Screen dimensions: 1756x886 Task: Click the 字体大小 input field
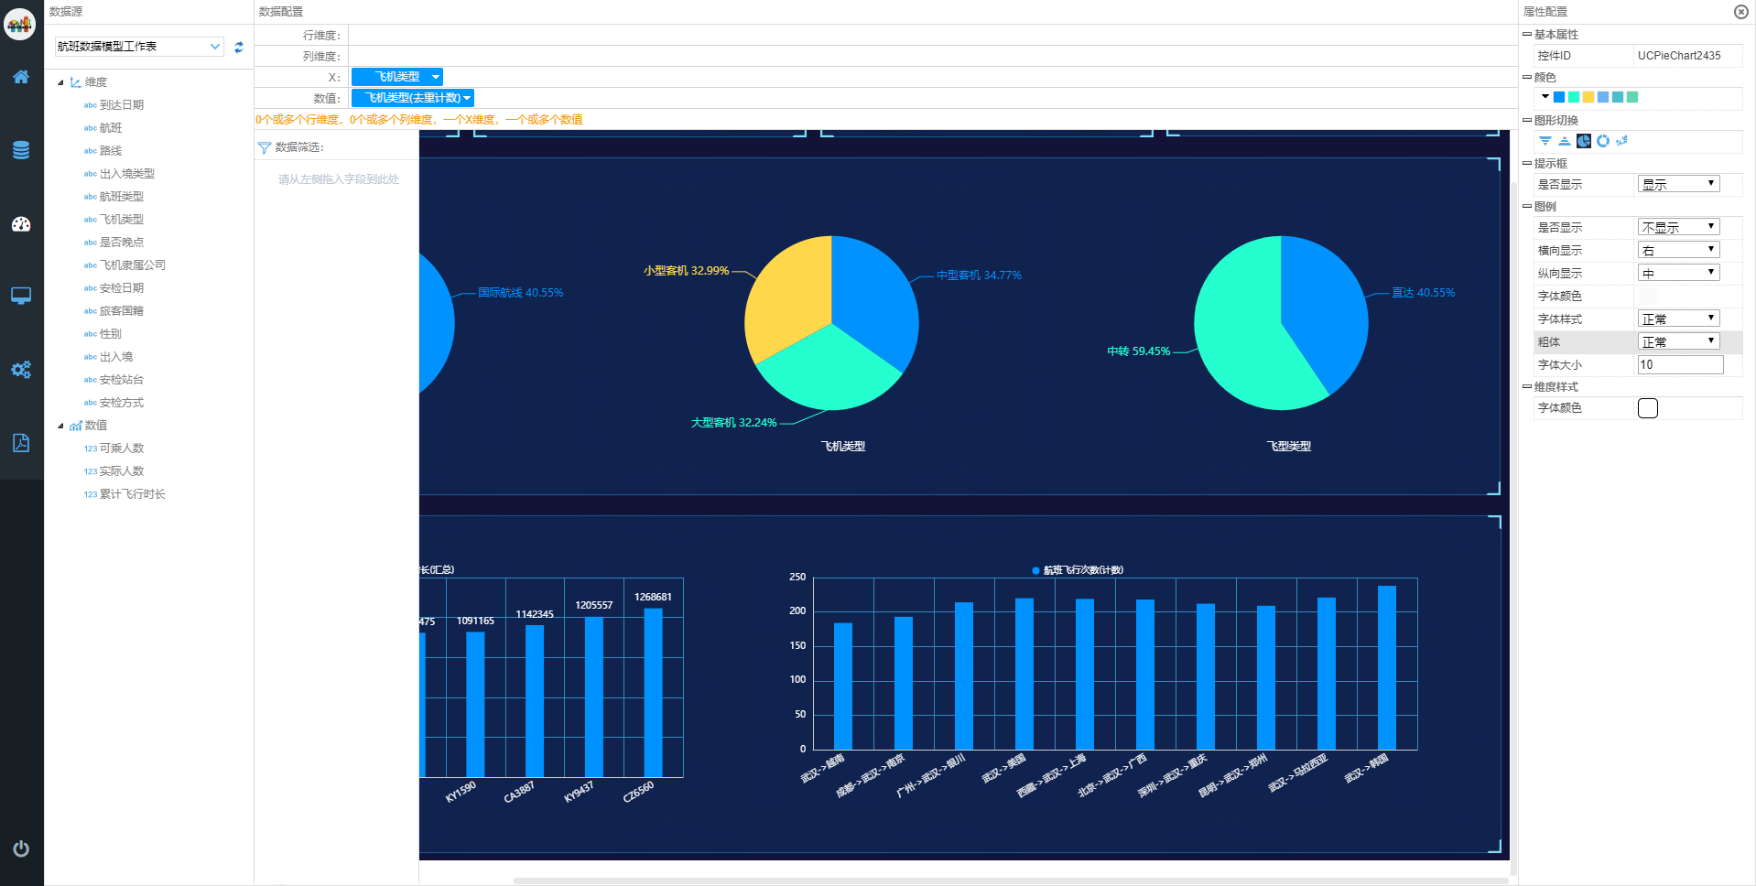(x=1680, y=364)
